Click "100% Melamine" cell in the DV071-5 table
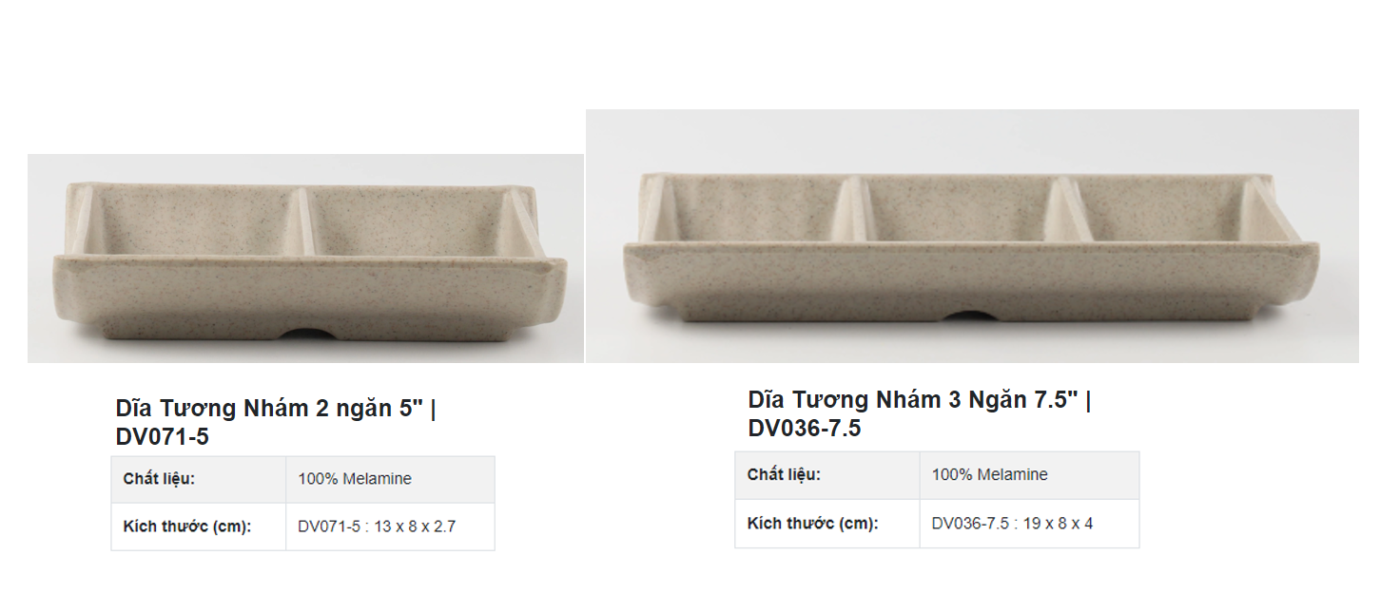1400x613 pixels. pos(355,479)
